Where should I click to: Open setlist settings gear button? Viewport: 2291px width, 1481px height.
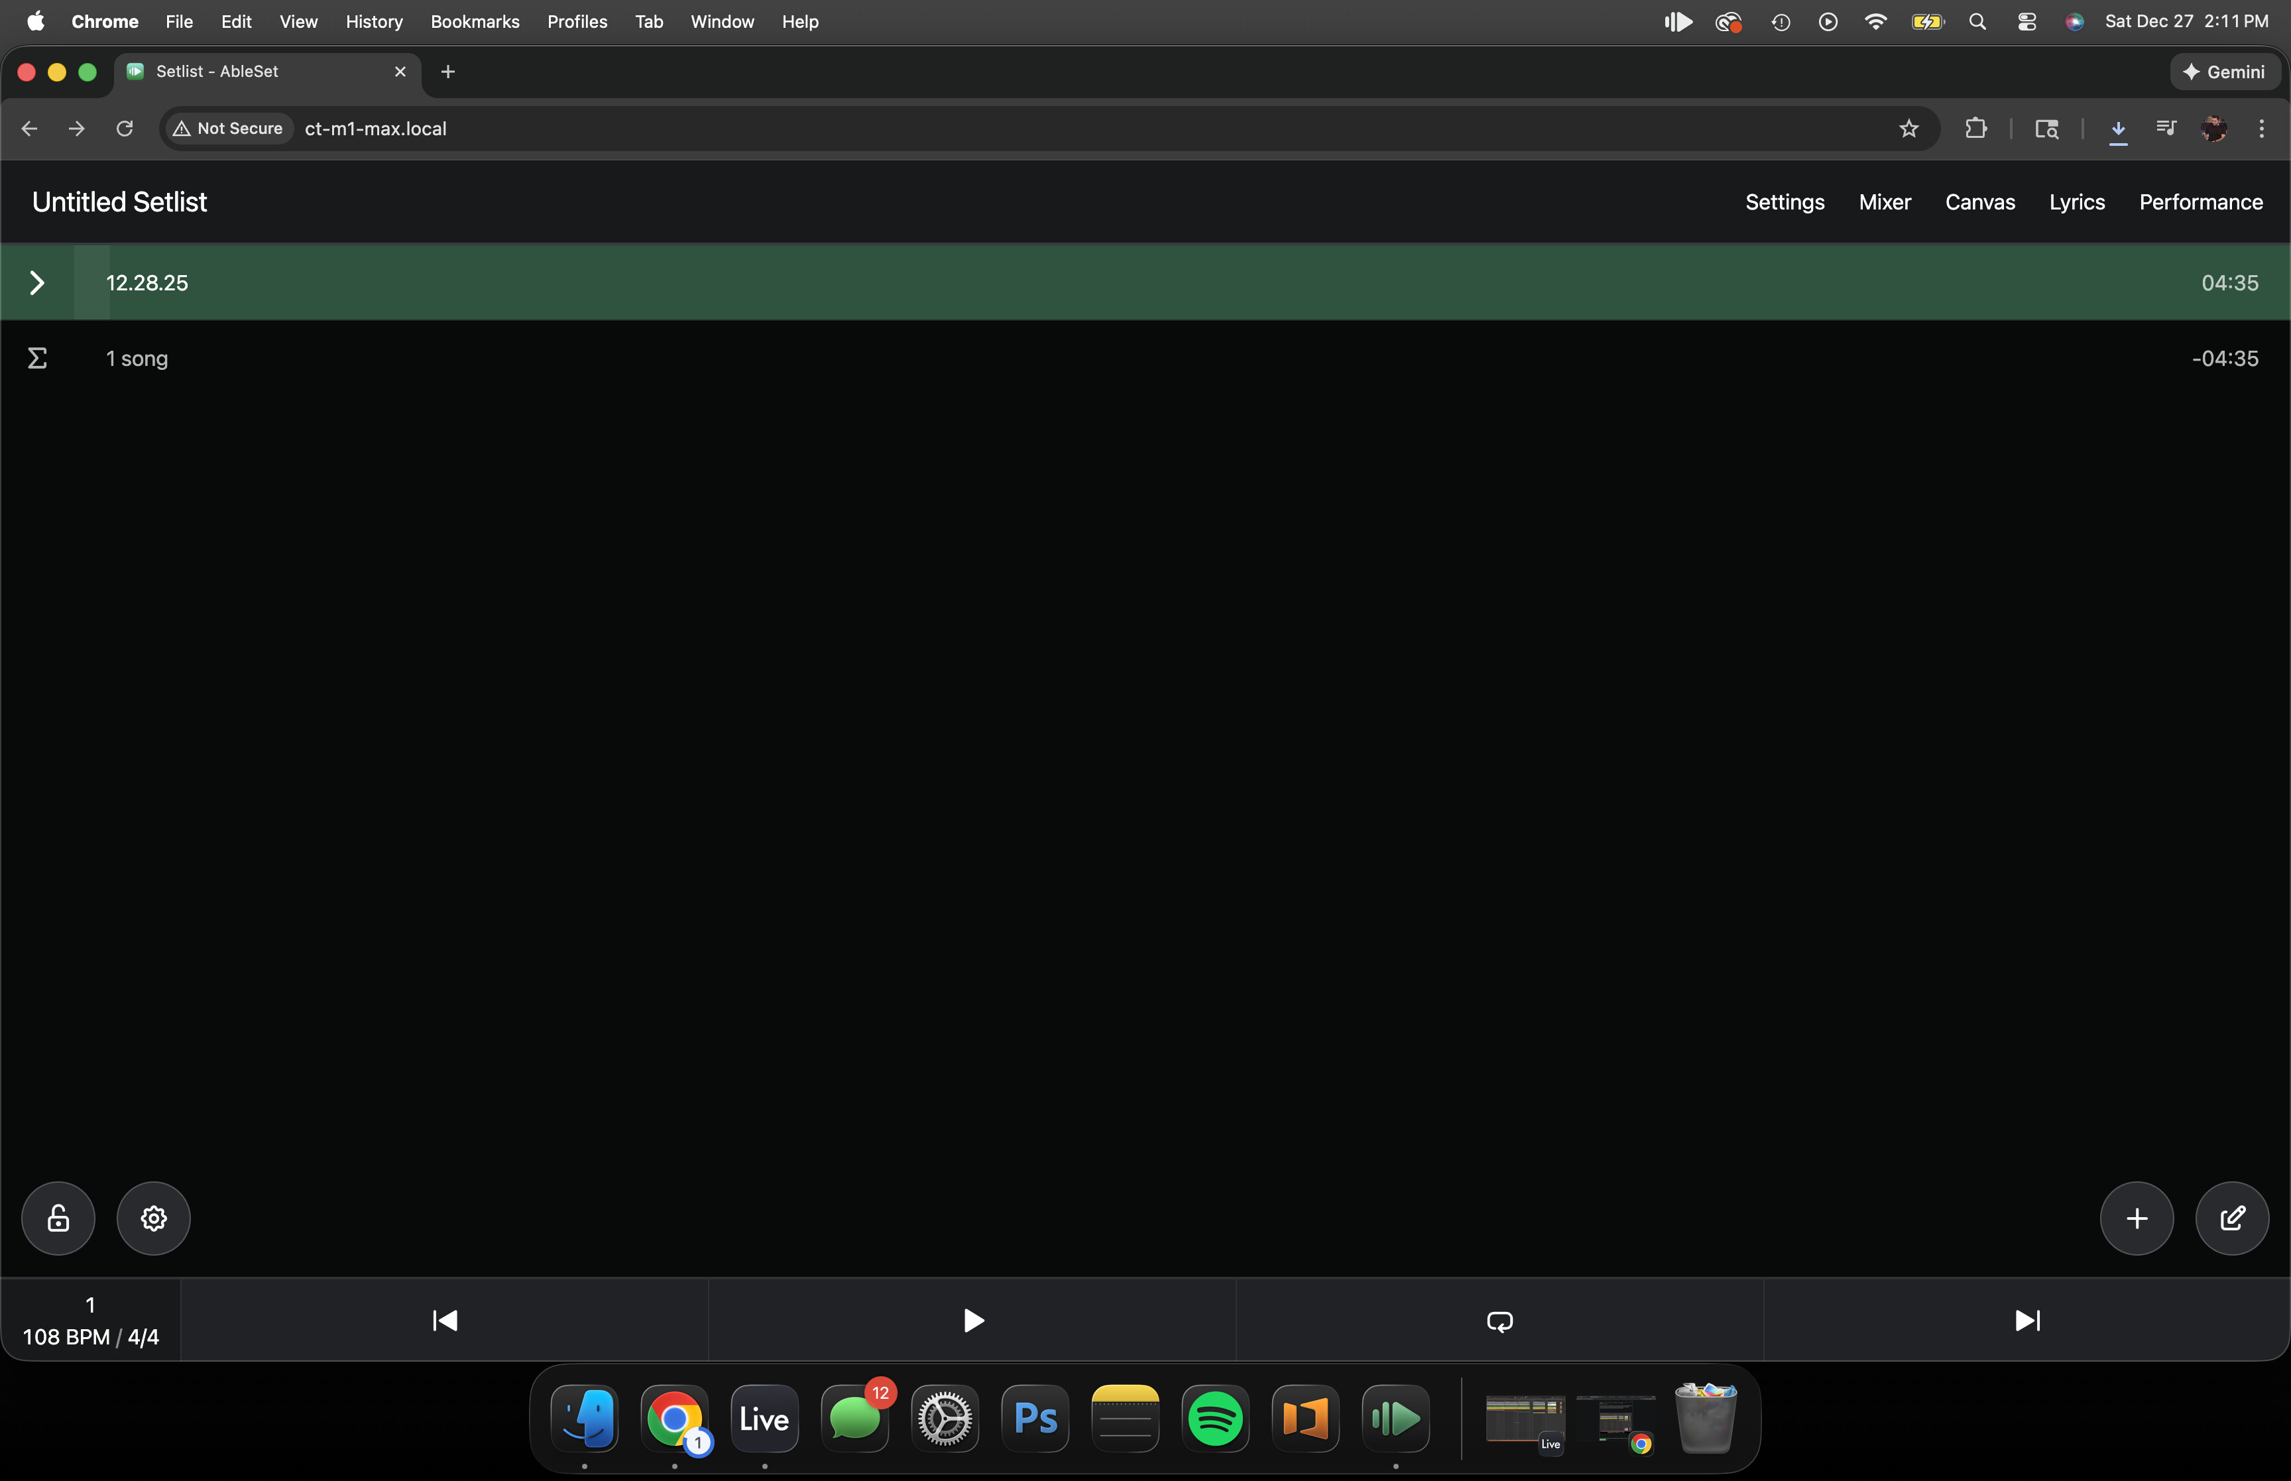coord(154,1218)
